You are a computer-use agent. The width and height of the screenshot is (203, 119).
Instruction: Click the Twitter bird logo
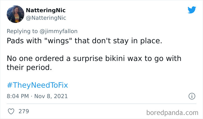[x=192, y=10]
